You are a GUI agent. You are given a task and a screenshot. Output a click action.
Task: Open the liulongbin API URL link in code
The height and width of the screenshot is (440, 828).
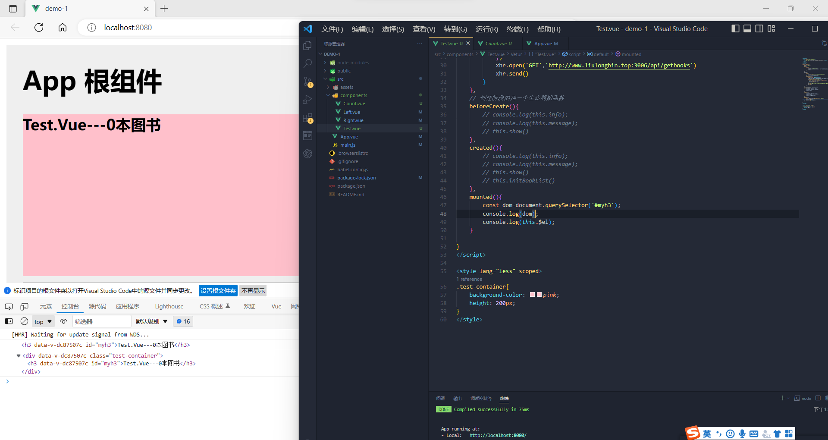(x=619, y=66)
